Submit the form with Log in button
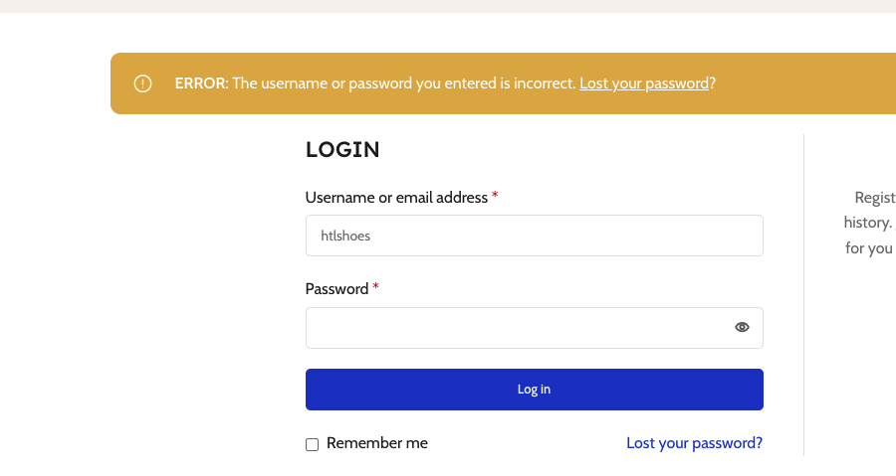The height and width of the screenshot is (476, 896). (x=535, y=390)
